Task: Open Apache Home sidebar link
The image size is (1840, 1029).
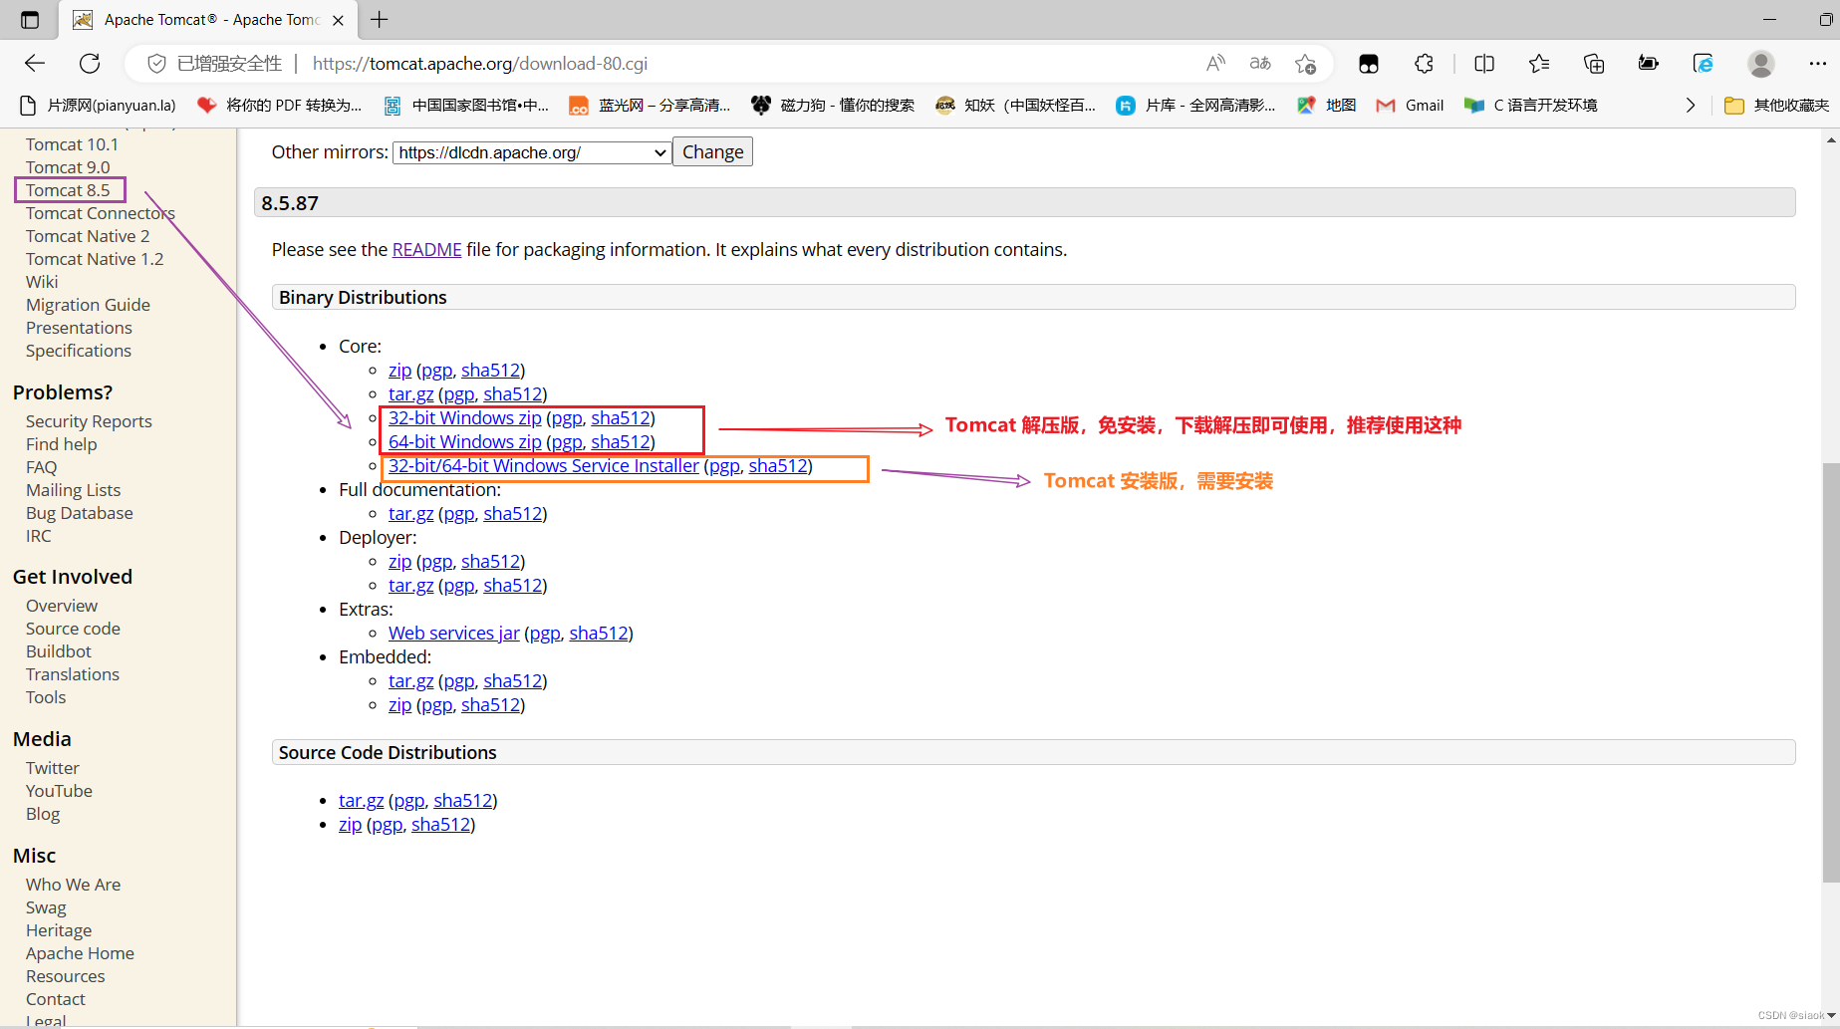Action: click(x=80, y=953)
